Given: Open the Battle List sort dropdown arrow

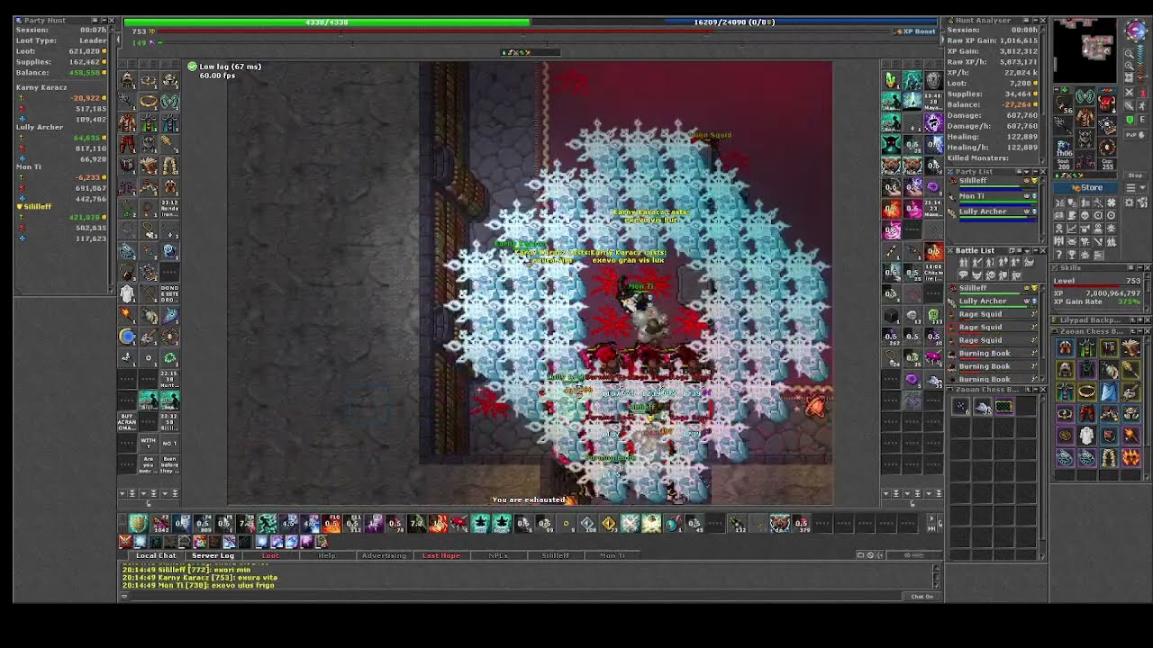Looking at the screenshot, I should [x=1027, y=251].
